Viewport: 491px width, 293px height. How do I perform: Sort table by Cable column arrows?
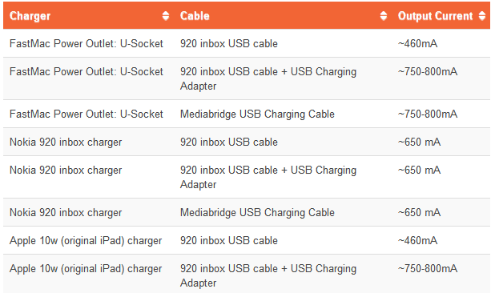(x=384, y=16)
